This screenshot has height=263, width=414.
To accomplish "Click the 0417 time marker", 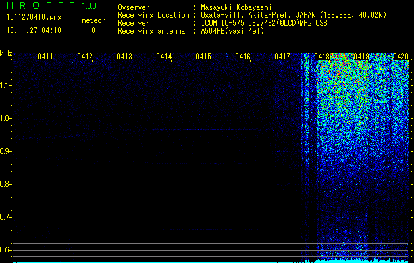I will (x=282, y=56).
